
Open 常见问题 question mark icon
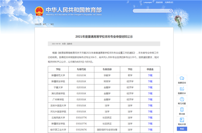click(x=182, y=99)
